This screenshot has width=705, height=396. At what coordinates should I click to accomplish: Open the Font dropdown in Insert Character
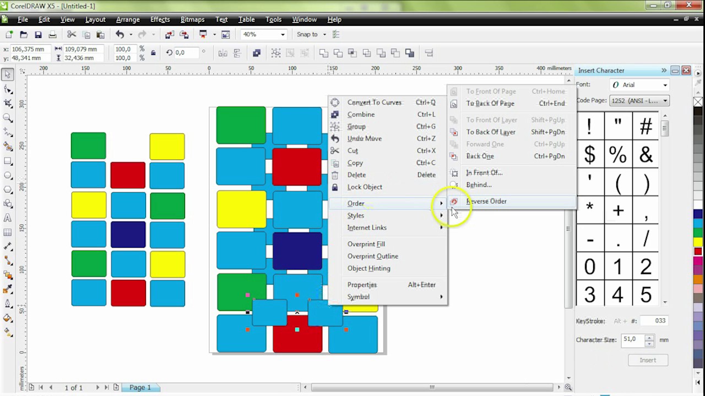click(665, 85)
